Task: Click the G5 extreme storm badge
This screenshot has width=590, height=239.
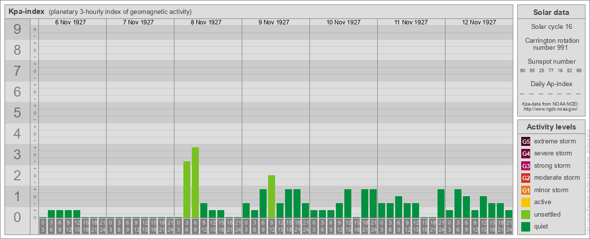Action: pos(526,142)
